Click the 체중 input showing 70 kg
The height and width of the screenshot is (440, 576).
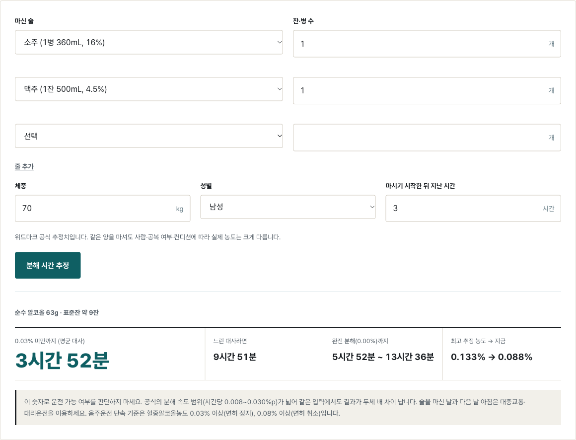tap(102, 208)
